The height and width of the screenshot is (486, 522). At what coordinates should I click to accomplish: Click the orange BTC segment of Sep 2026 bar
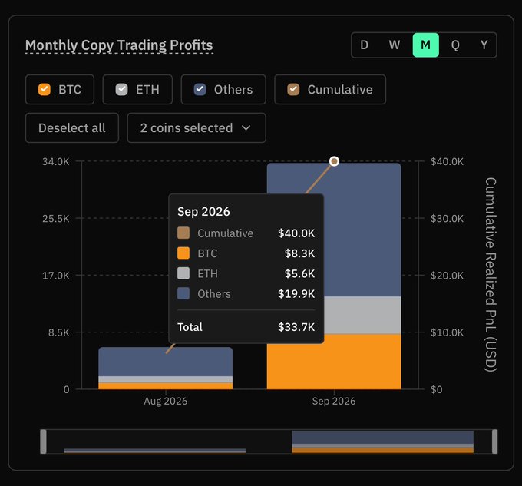point(334,365)
